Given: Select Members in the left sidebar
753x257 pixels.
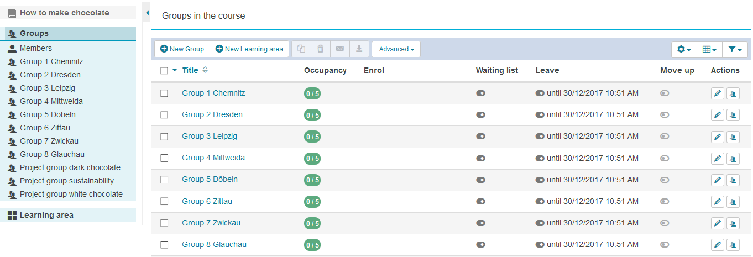Looking at the screenshot, I should 36,48.
